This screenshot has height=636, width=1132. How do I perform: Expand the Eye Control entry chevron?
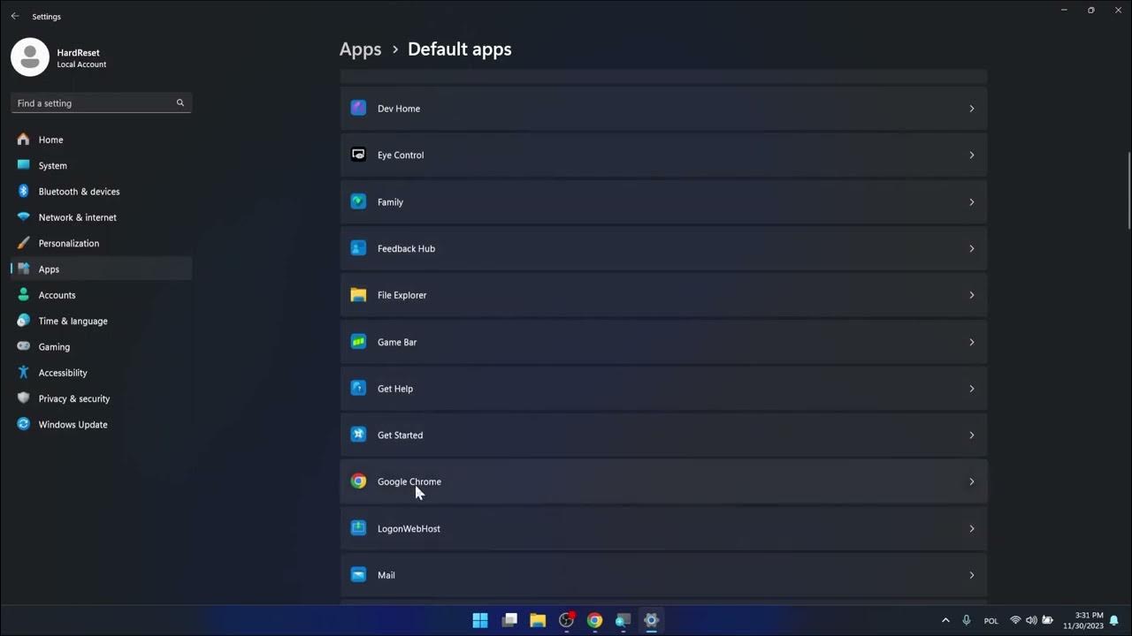[x=971, y=155]
